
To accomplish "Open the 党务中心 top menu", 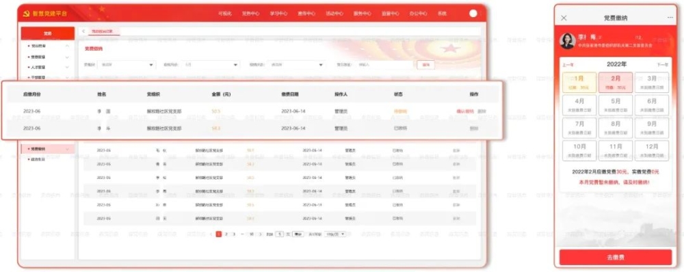I will [251, 14].
